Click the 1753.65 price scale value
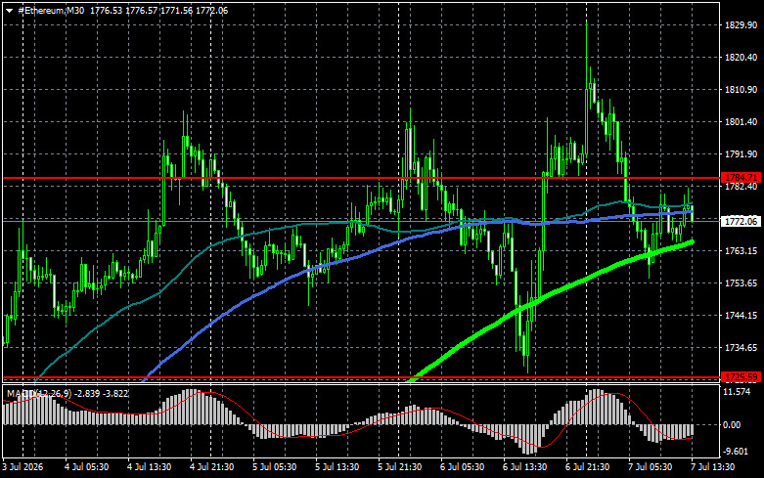Viewport: 764px width, 478px height. click(742, 282)
